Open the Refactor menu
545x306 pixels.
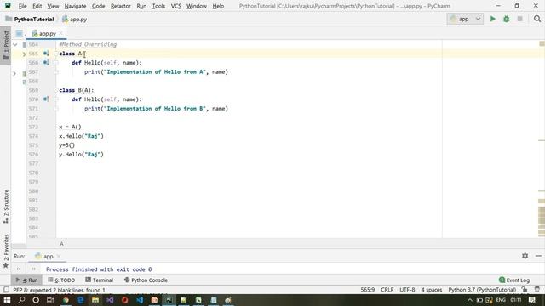click(121, 6)
